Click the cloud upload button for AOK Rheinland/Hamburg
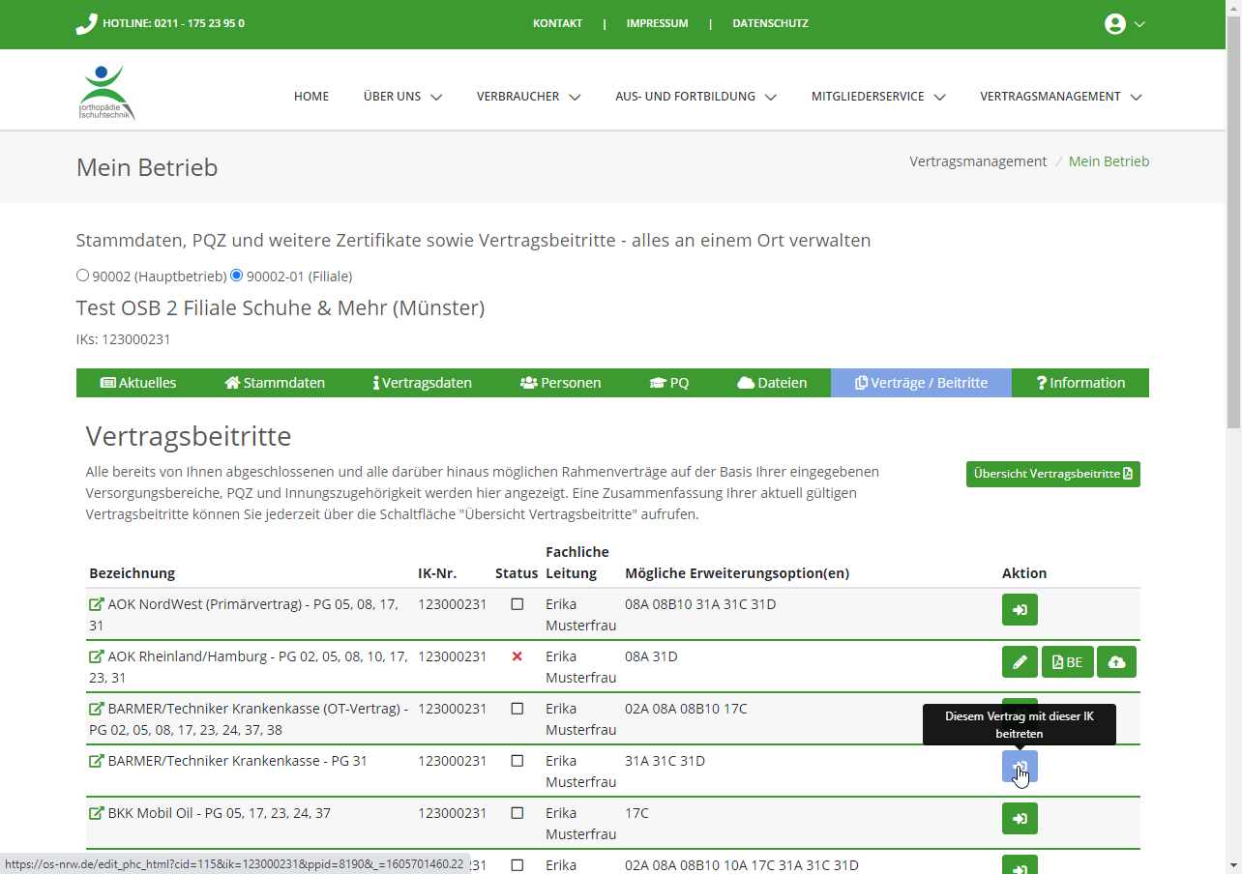 pyautogui.click(x=1116, y=662)
